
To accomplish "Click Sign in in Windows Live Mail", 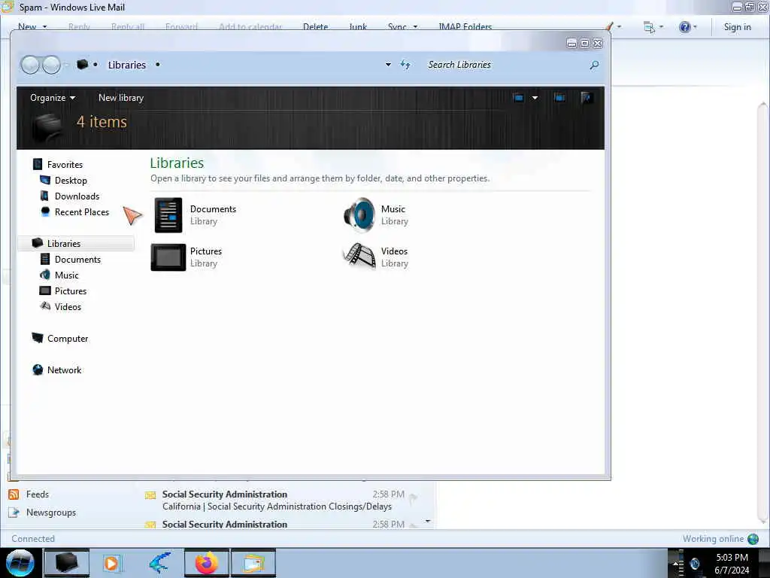I will 737,27.
